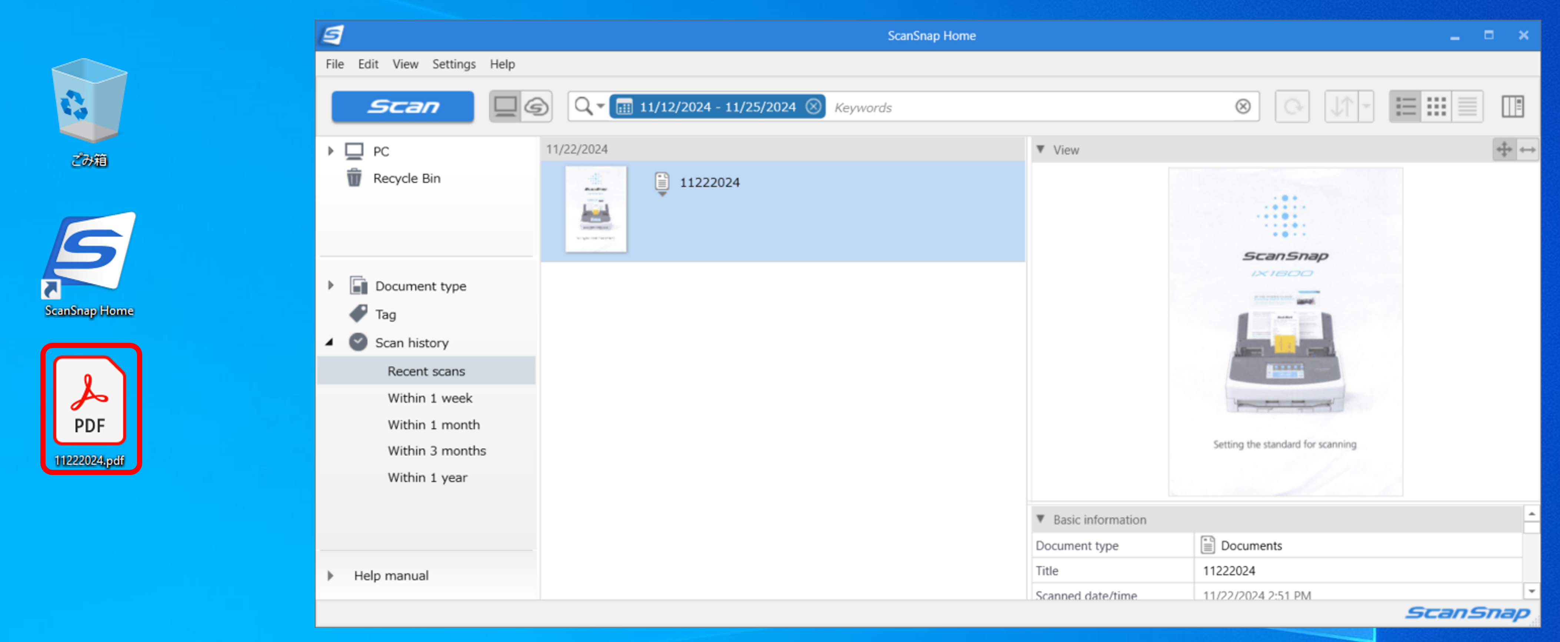The width and height of the screenshot is (1560, 642).
Task: Open the Edit menu
Action: (x=368, y=64)
